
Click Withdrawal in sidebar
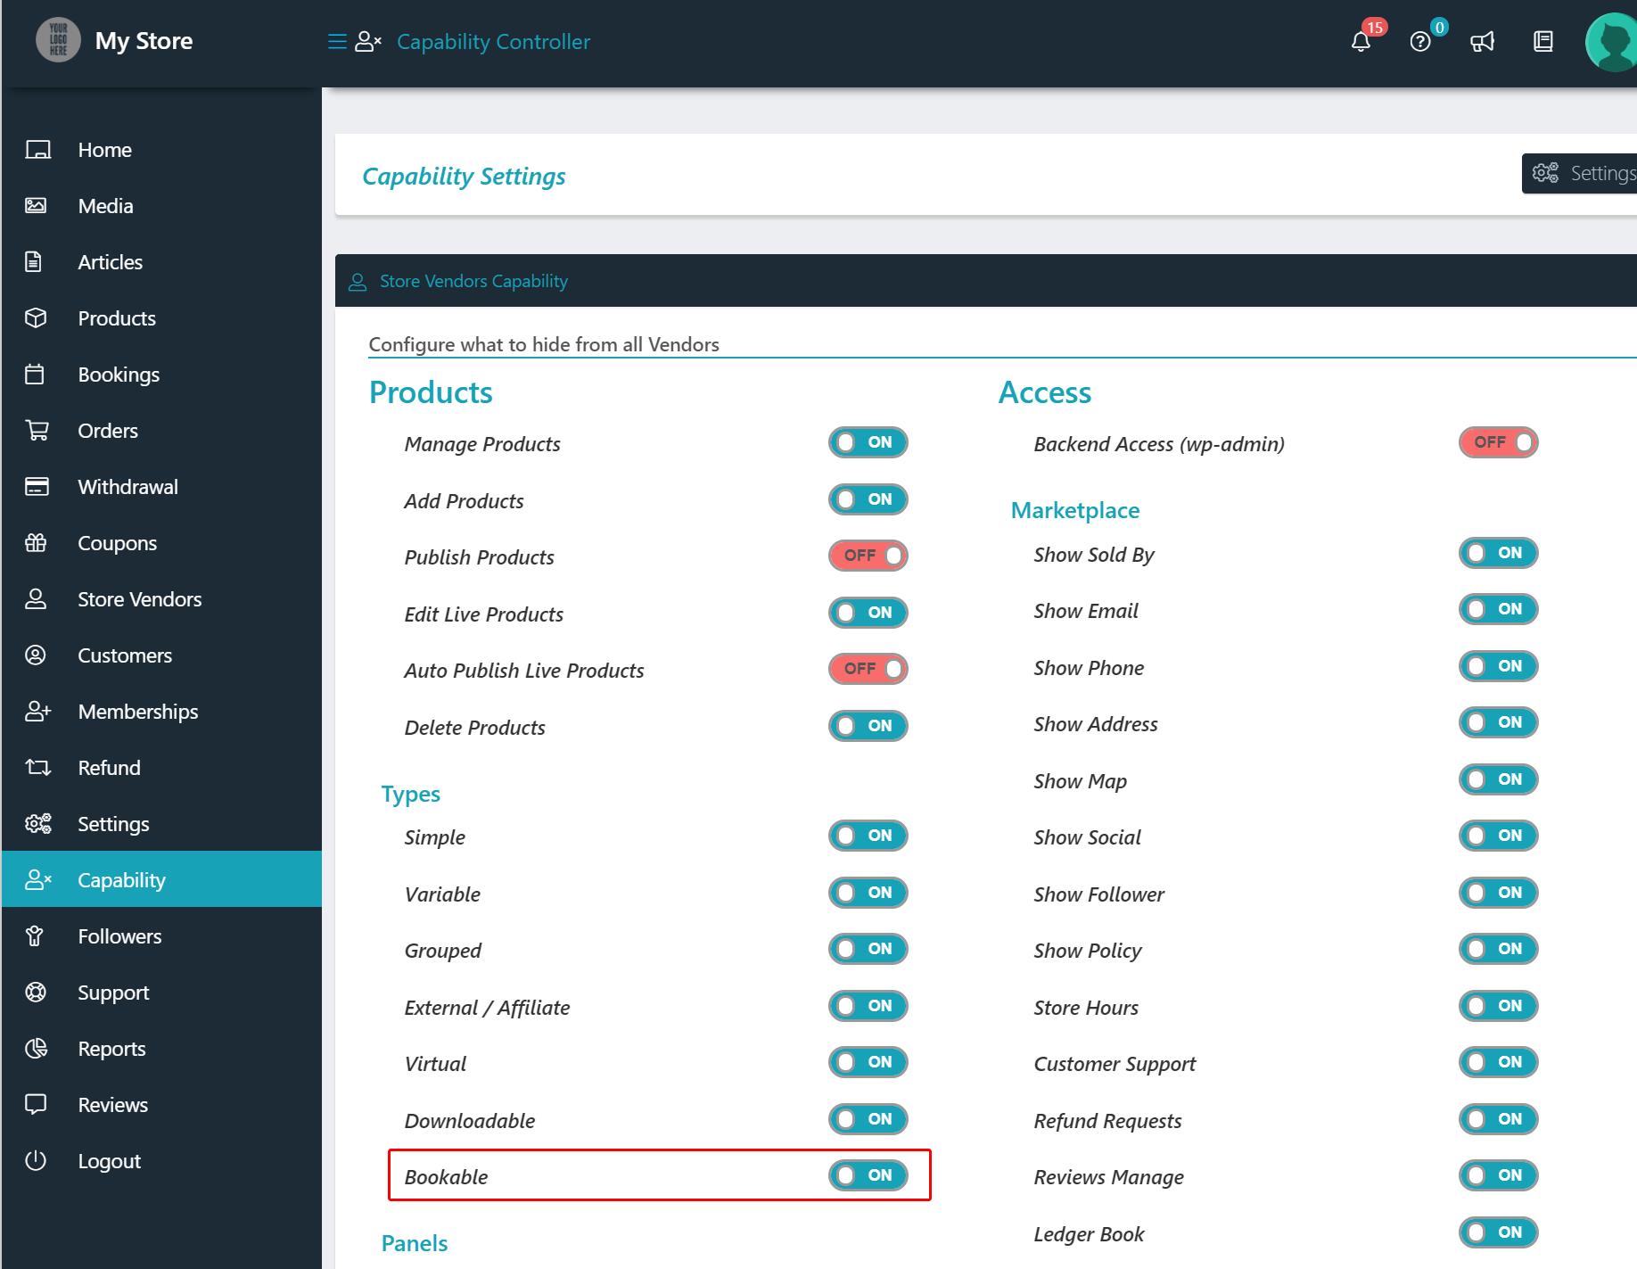[161, 487]
